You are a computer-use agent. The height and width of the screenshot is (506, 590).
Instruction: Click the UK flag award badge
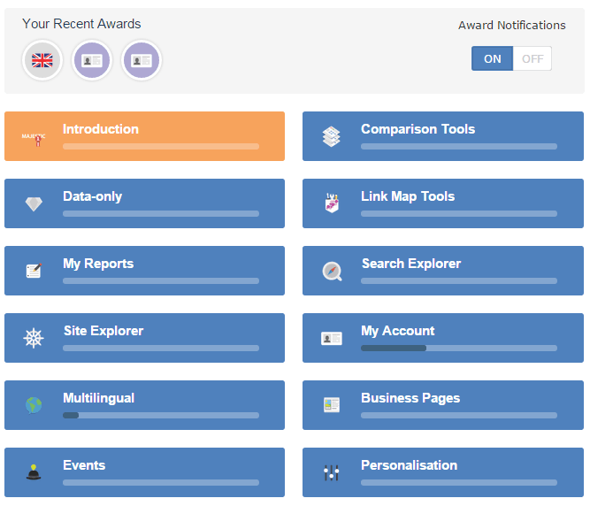pos(42,60)
